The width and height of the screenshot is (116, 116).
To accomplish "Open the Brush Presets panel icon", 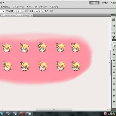I will 114,33.
